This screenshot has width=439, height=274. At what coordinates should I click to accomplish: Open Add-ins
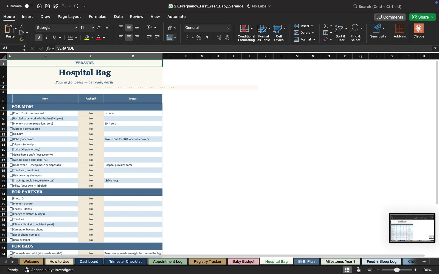400,31
